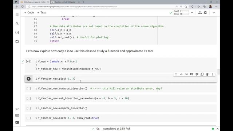Open browser collections icon

204,7
